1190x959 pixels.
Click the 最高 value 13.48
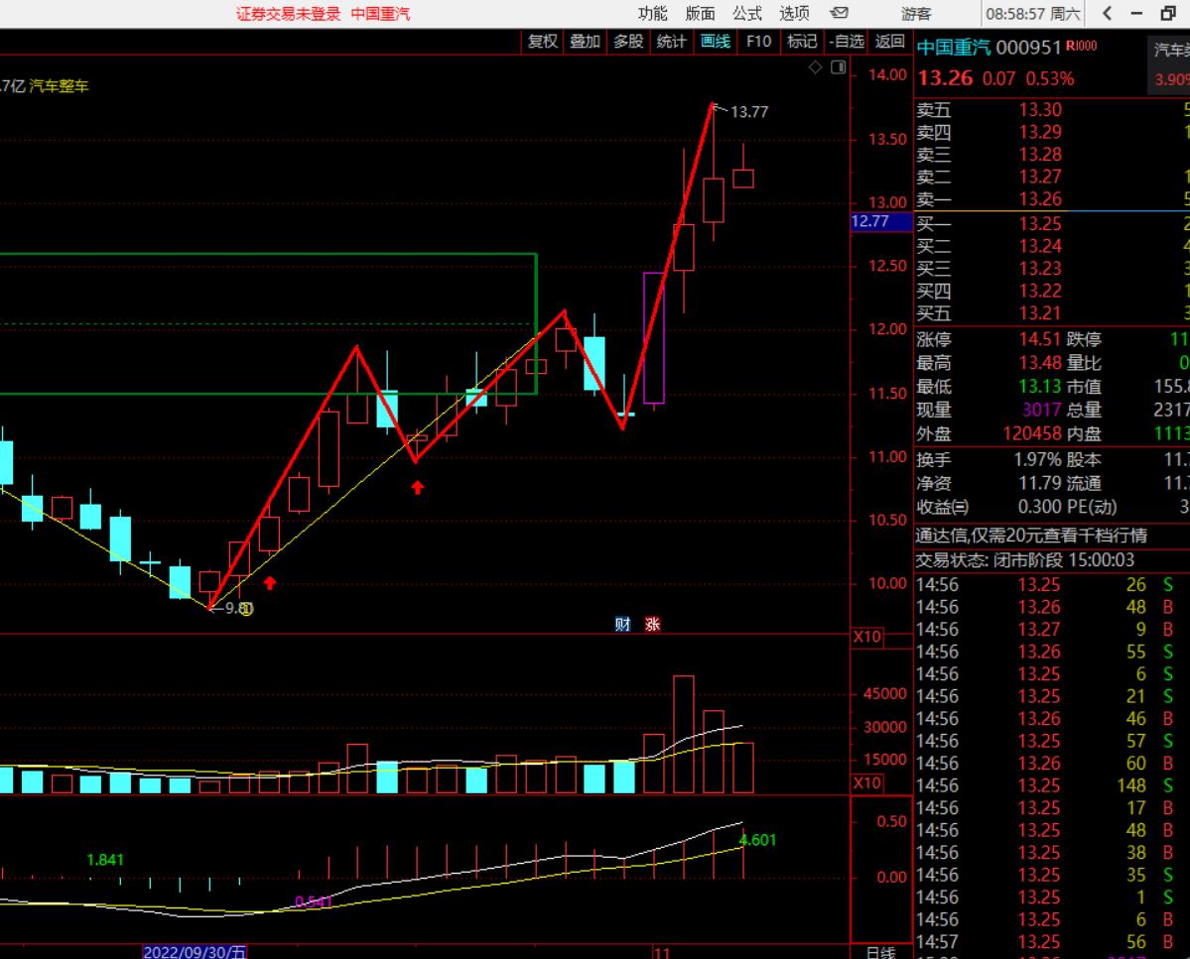[x=1040, y=362]
